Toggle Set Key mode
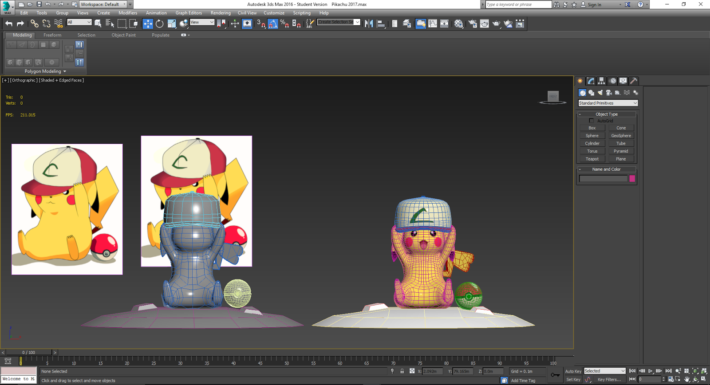Screen dimensions: 710x385 click(x=573, y=380)
